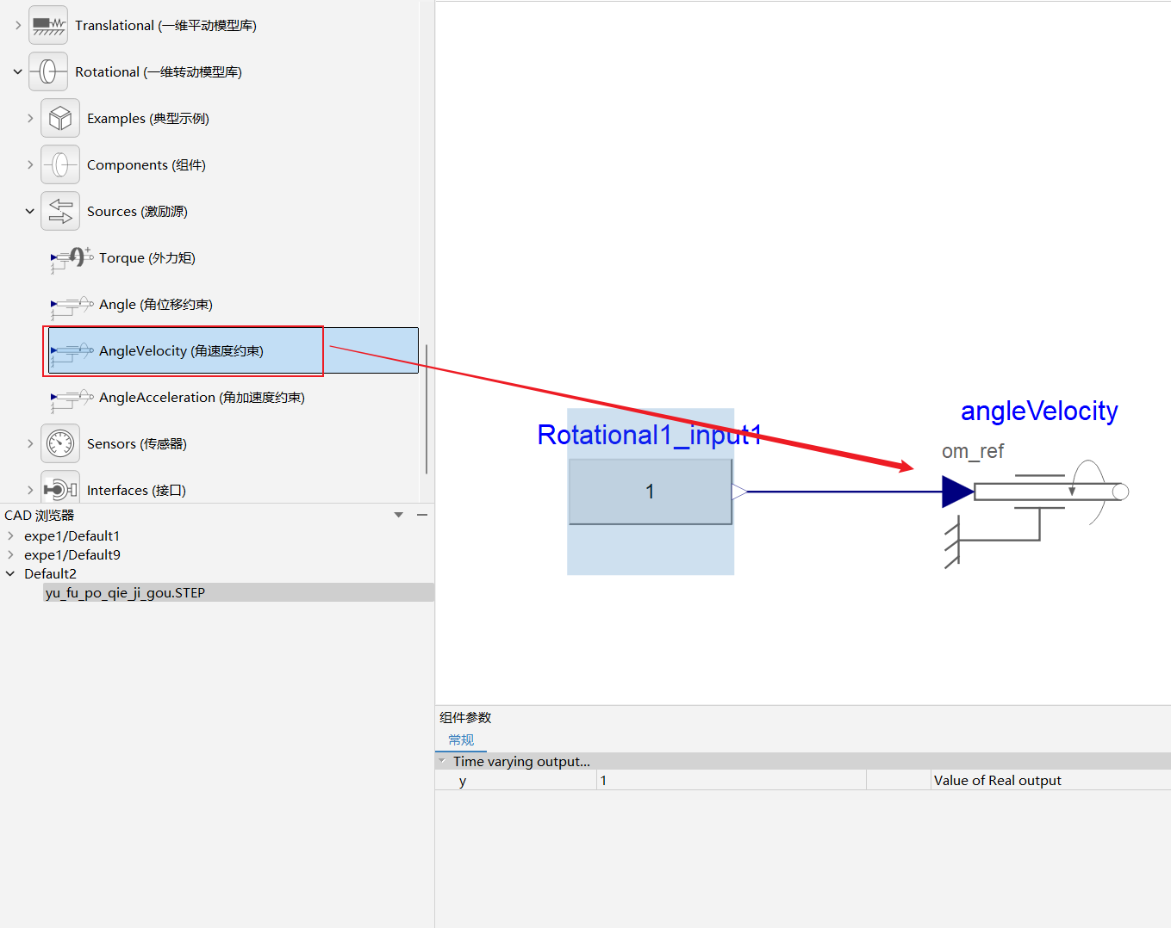Viewport: 1171px width, 928px height.
Task: Click the Rotational library icon
Action: 48,71
